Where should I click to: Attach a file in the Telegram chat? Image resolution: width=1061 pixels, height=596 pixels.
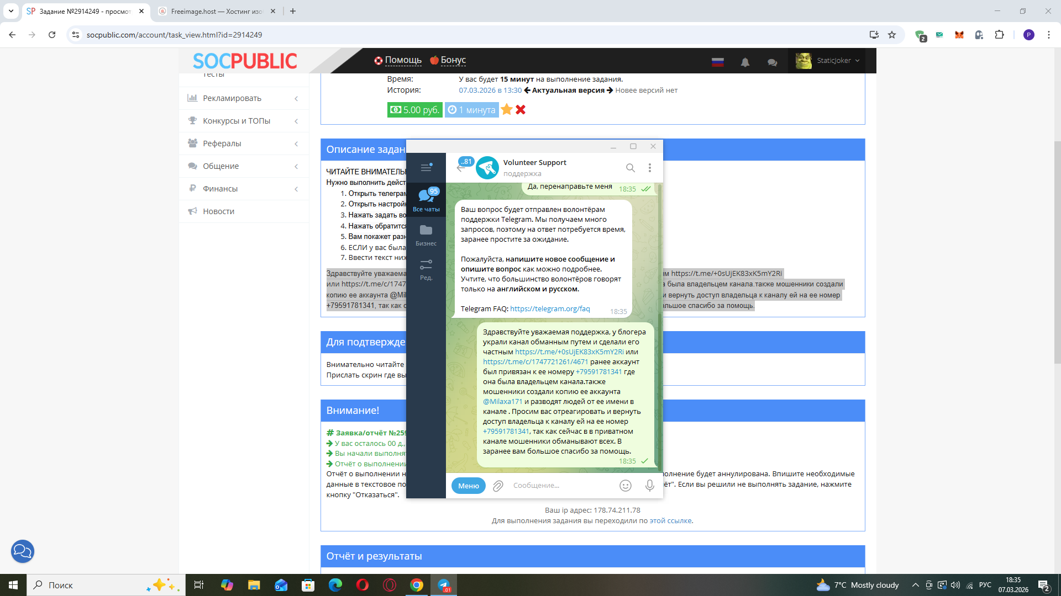click(x=498, y=486)
